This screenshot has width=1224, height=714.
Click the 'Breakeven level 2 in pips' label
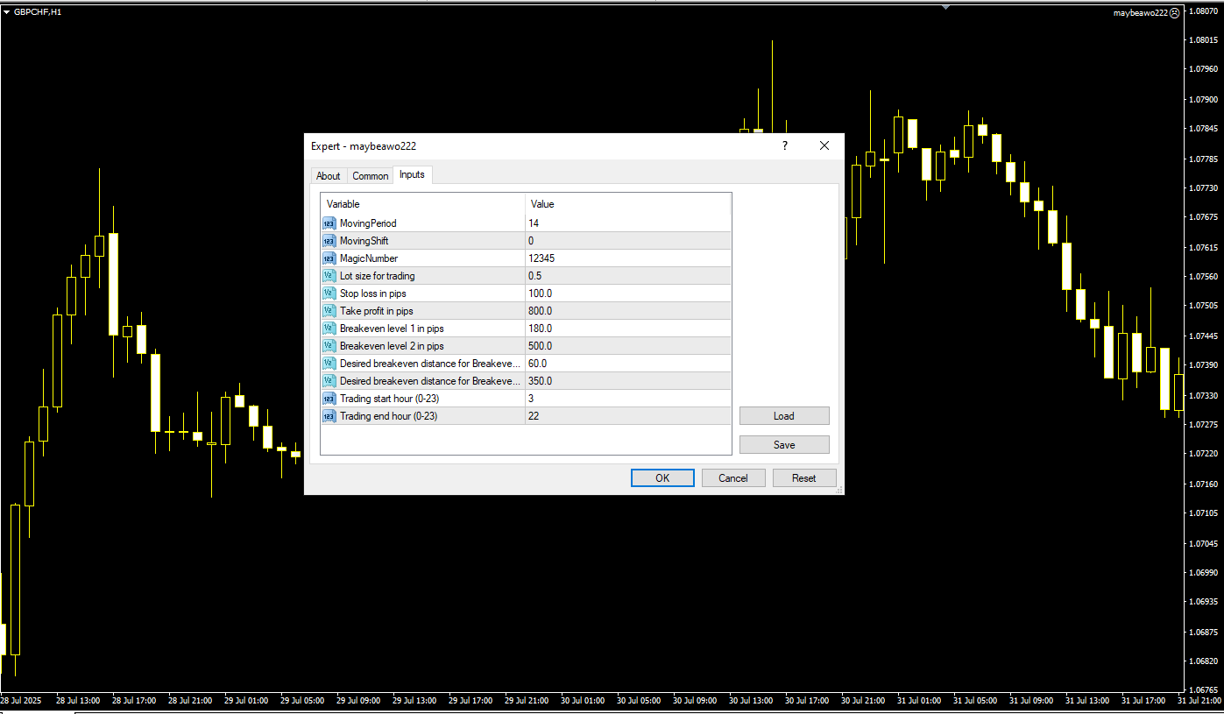[x=392, y=346]
